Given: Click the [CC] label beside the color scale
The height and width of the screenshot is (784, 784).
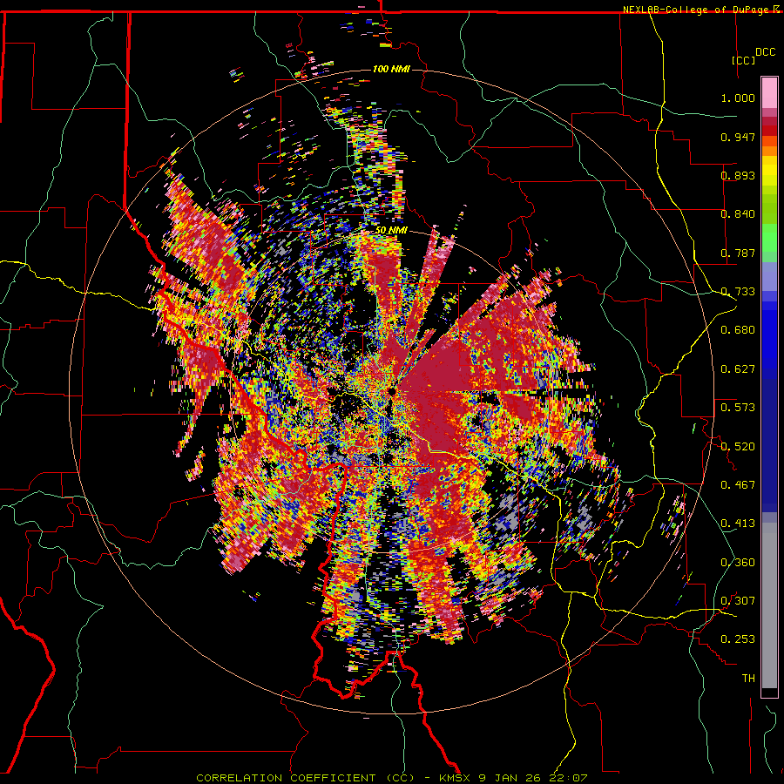Looking at the screenshot, I should click(743, 60).
